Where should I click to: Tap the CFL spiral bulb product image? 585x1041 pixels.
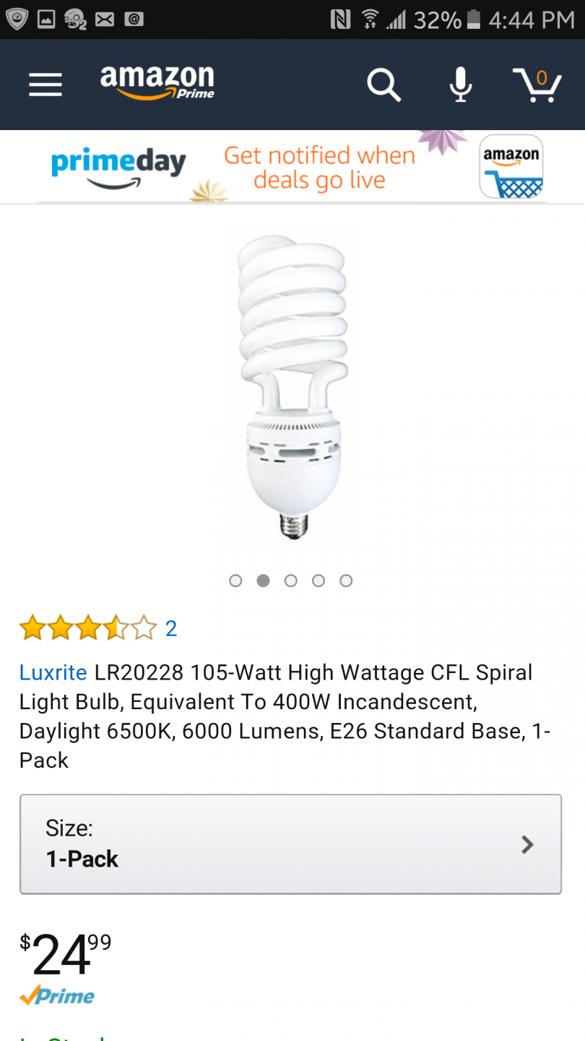292,387
